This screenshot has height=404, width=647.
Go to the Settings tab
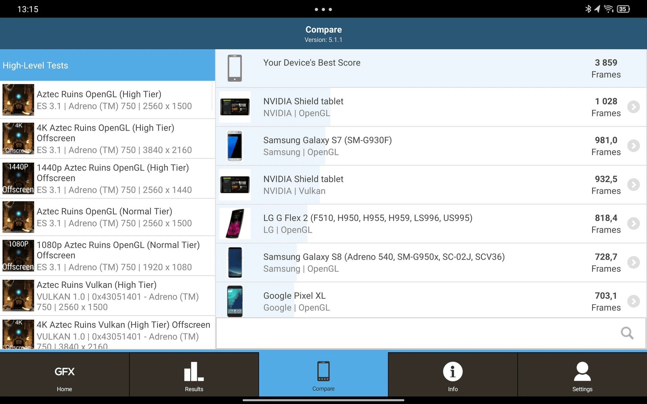click(582, 374)
